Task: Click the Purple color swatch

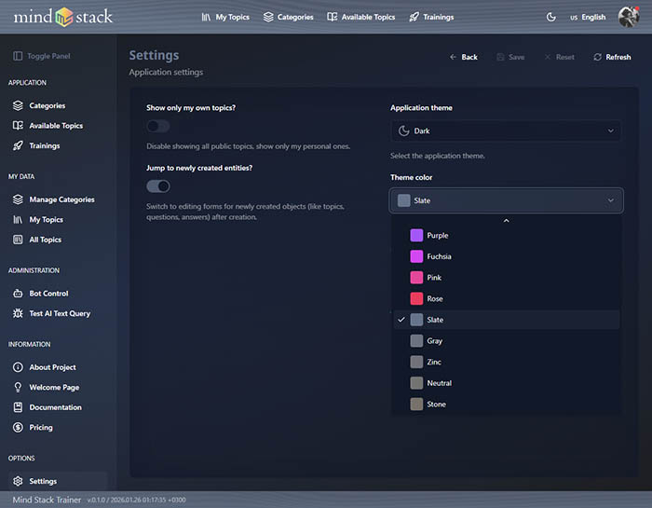Action: (416, 235)
